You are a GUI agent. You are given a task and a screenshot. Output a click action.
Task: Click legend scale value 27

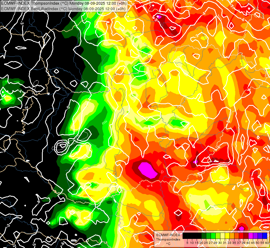211,243
